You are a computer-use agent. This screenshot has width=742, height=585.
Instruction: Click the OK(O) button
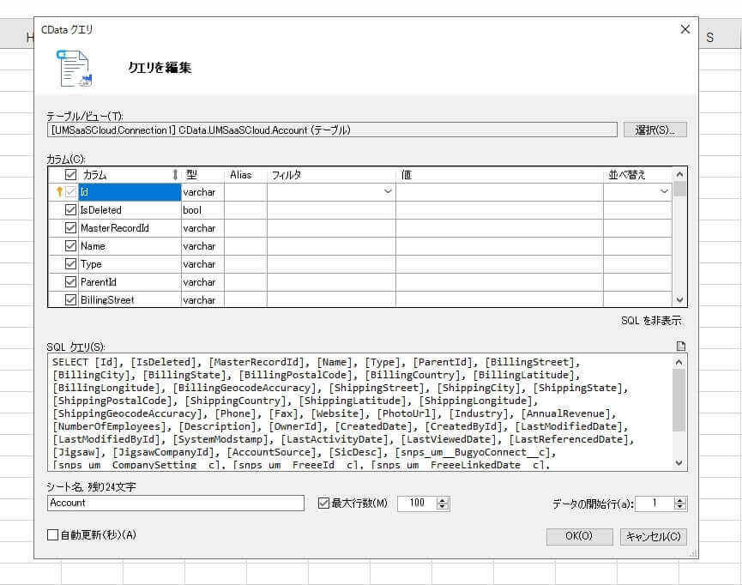(579, 536)
